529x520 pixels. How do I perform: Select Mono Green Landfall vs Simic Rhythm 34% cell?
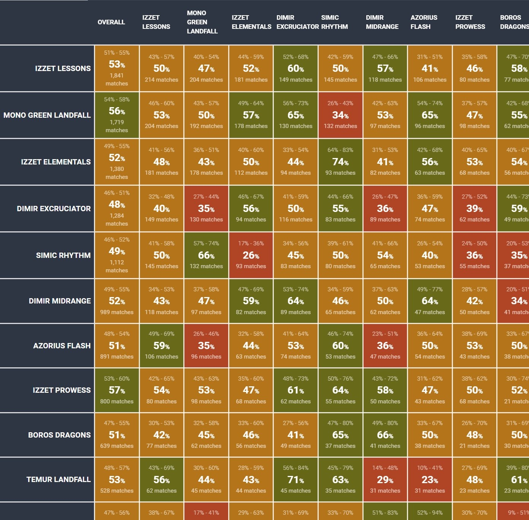[340, 115]
